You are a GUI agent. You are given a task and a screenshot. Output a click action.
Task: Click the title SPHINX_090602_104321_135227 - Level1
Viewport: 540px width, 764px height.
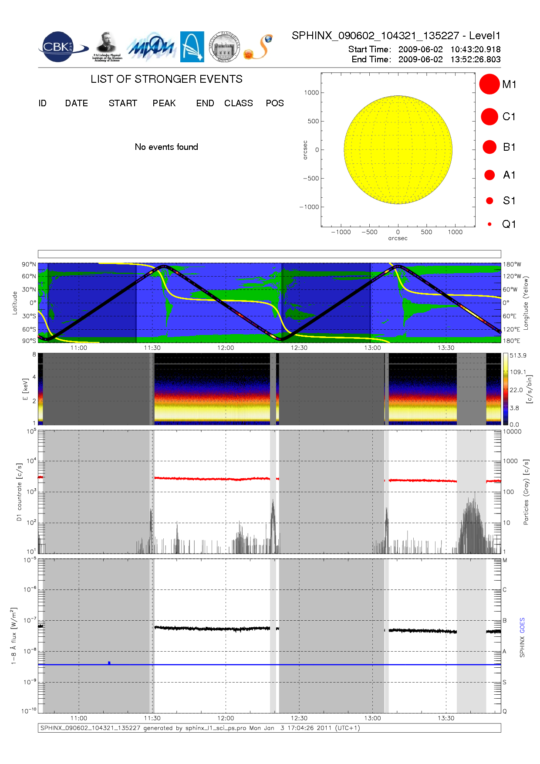pos(396,36)
